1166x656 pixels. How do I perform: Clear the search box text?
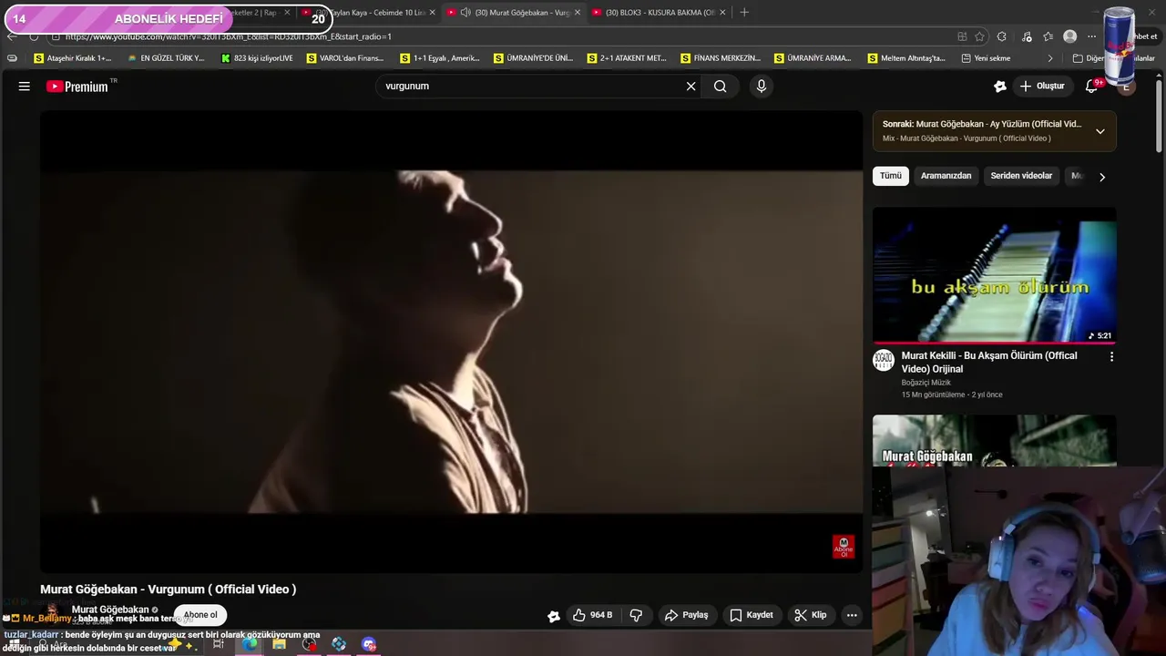coord(690,87)
